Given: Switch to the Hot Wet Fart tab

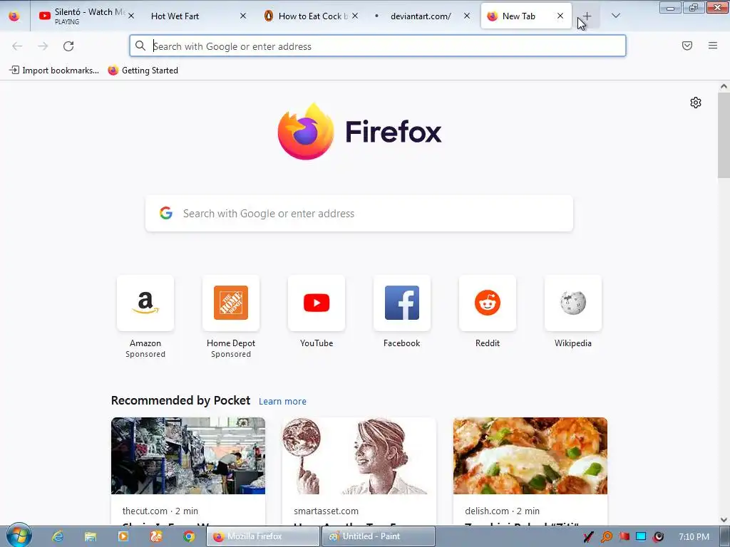Looking at the screenshot, I should (195, 16).
